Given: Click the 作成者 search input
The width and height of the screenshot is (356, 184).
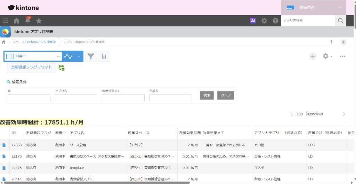Looking at the screenshot, I should (x=170, y=98).
